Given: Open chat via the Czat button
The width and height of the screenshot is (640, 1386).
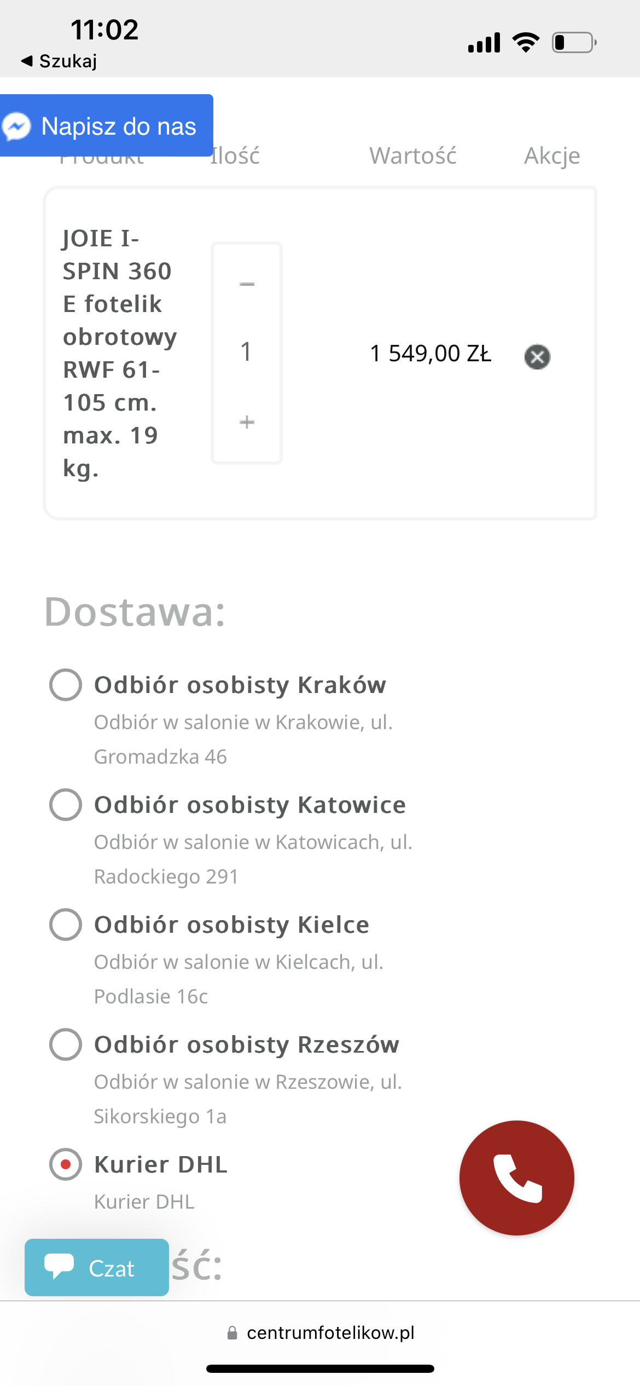Looking at the screenshot, I should [97, 1268].
